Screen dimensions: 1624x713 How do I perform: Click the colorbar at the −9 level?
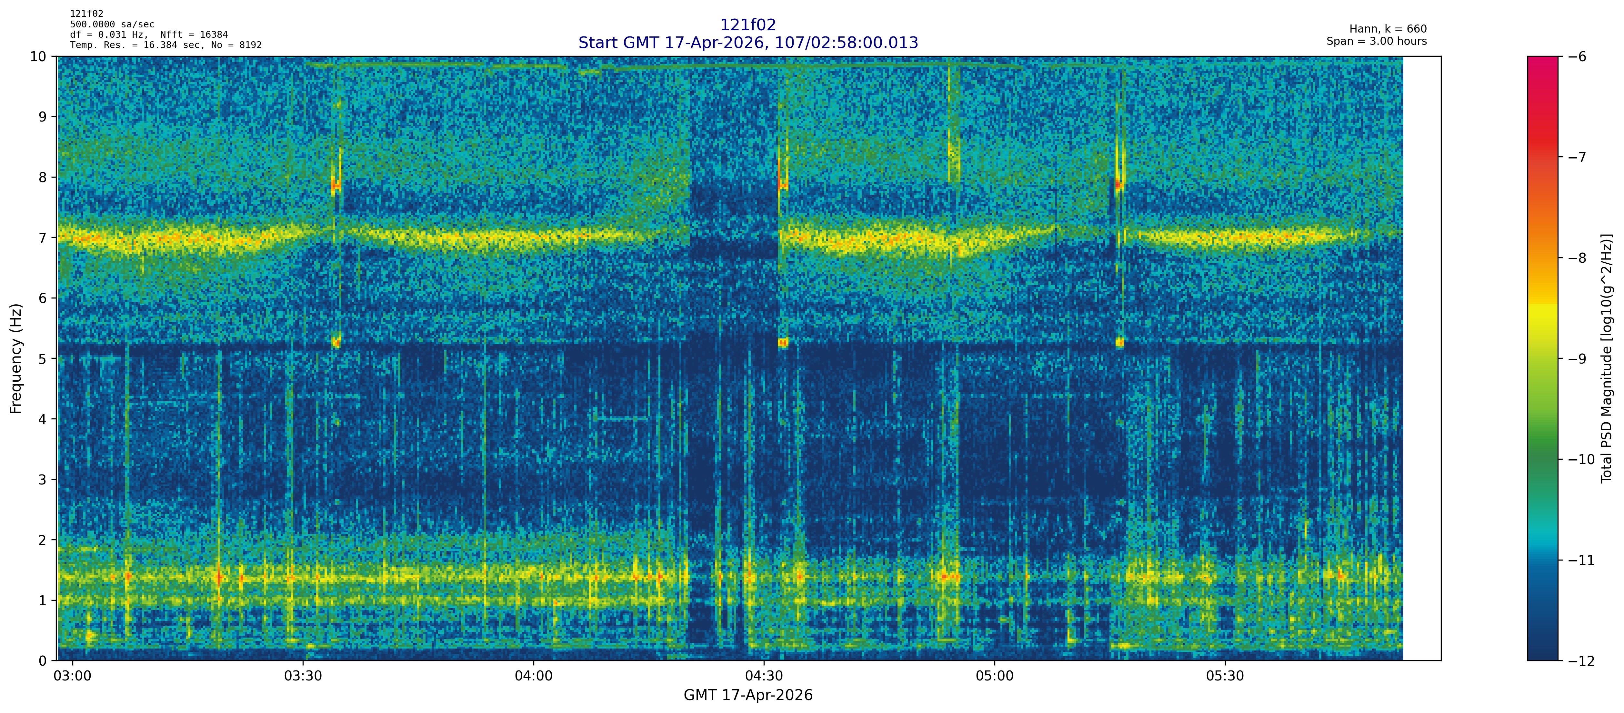coord(1542,358)
